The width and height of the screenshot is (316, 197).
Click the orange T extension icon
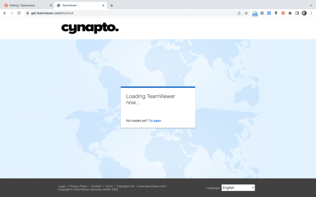pyautogui.click(x=283, y=13)
